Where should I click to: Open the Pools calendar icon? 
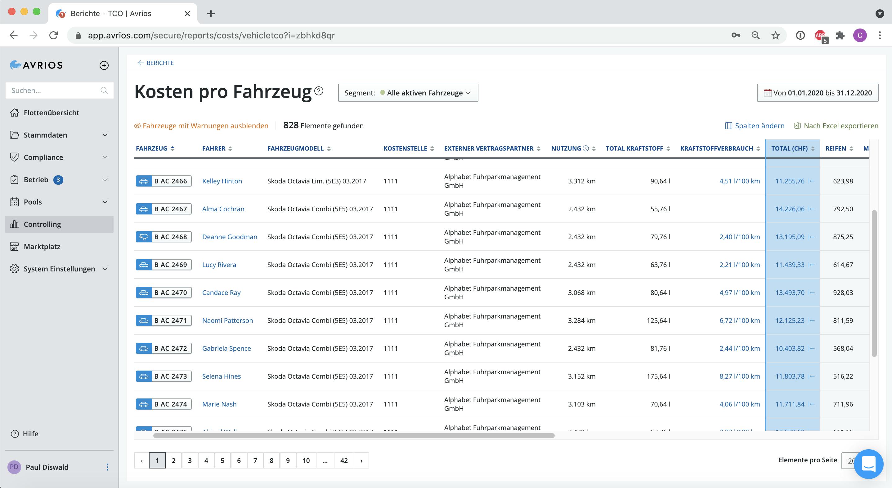coord(15,202)
